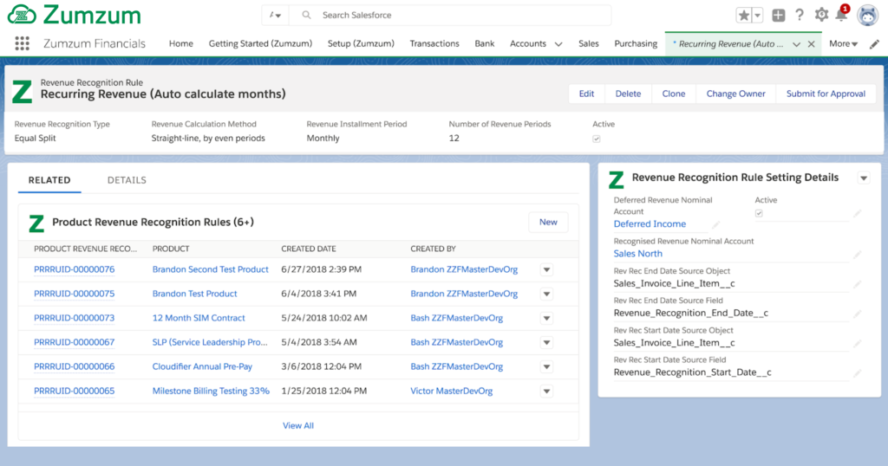Click the Rule Setting Details Z icon
This screenshot has height=466, width=888.
(617, 180)
